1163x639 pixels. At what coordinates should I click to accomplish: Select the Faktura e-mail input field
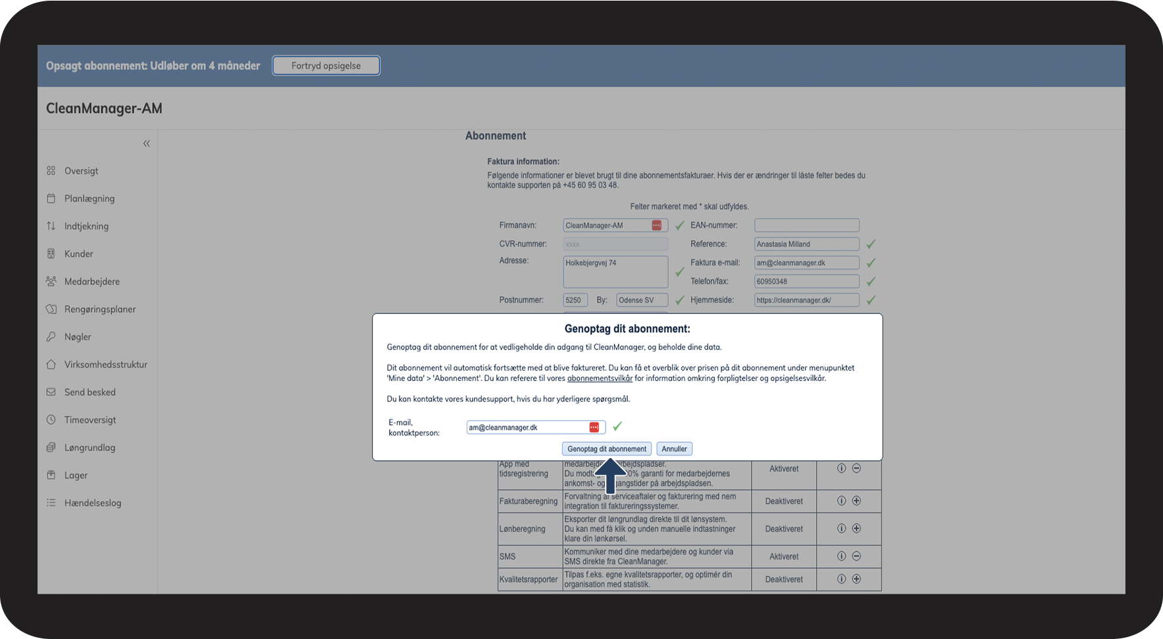tap(807, 263)
